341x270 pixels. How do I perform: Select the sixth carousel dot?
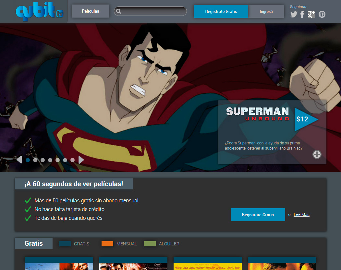coord(65,160)
